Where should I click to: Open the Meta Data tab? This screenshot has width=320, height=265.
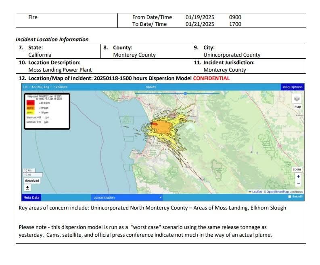[x=31, y=197]
